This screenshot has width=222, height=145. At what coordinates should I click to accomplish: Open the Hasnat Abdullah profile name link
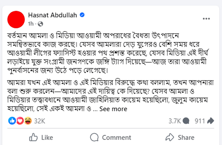tap(52, 15)
